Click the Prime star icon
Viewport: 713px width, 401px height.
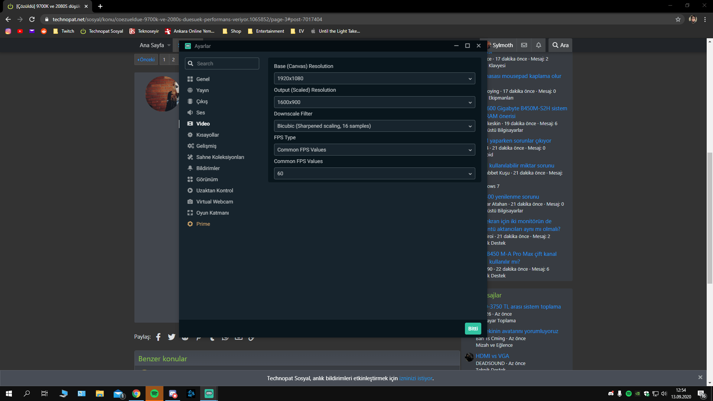click(190, 224)
